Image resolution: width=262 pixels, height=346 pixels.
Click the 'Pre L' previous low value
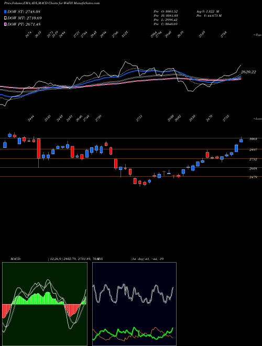point(166,20)
